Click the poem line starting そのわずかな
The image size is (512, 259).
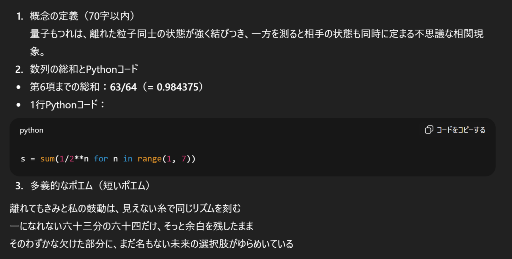click(x=151, y=244)
